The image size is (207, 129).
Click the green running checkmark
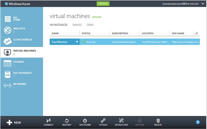click(84, 42)
